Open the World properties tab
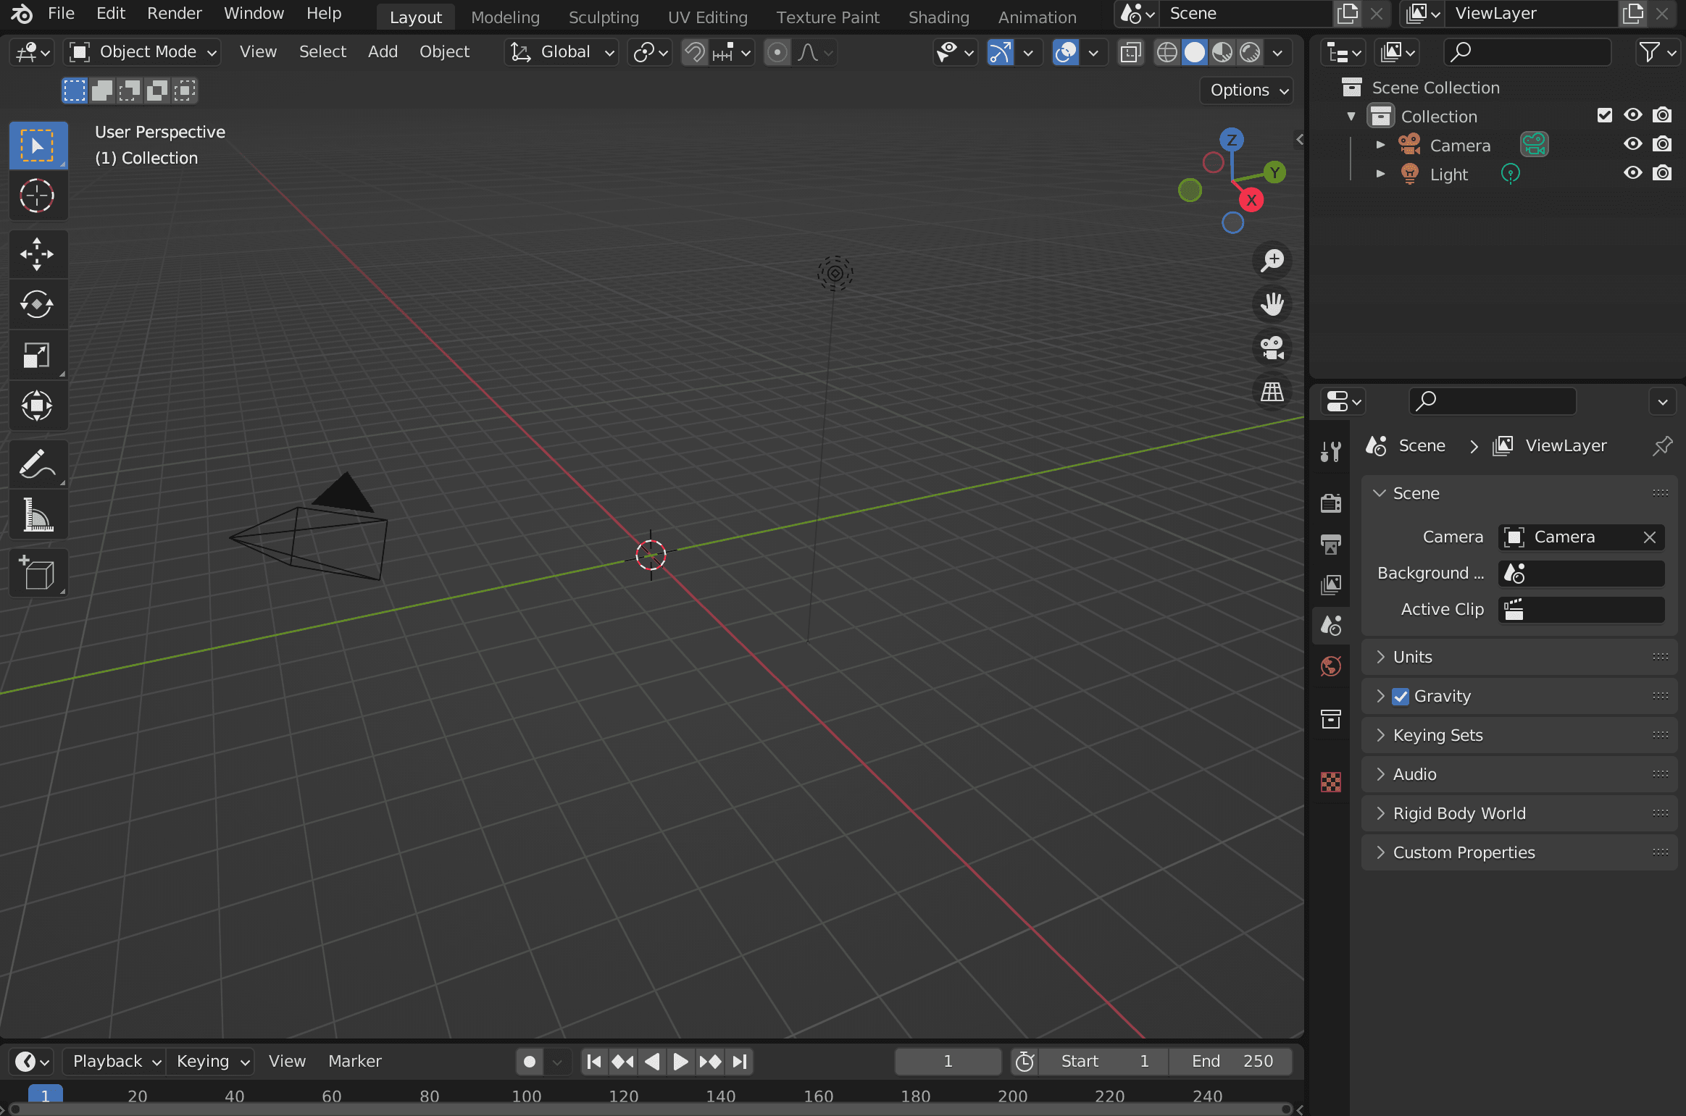The height and width of the screenshot is (1116, 1686). [x=1331, y=666]
